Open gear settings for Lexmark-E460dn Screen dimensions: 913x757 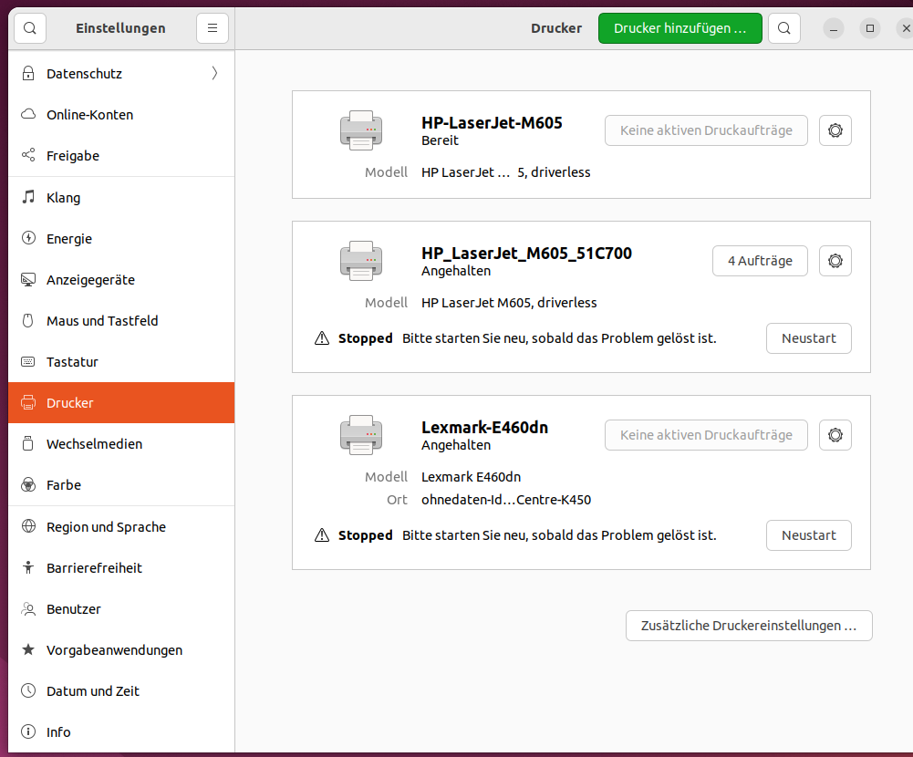[x=835, y=435]
